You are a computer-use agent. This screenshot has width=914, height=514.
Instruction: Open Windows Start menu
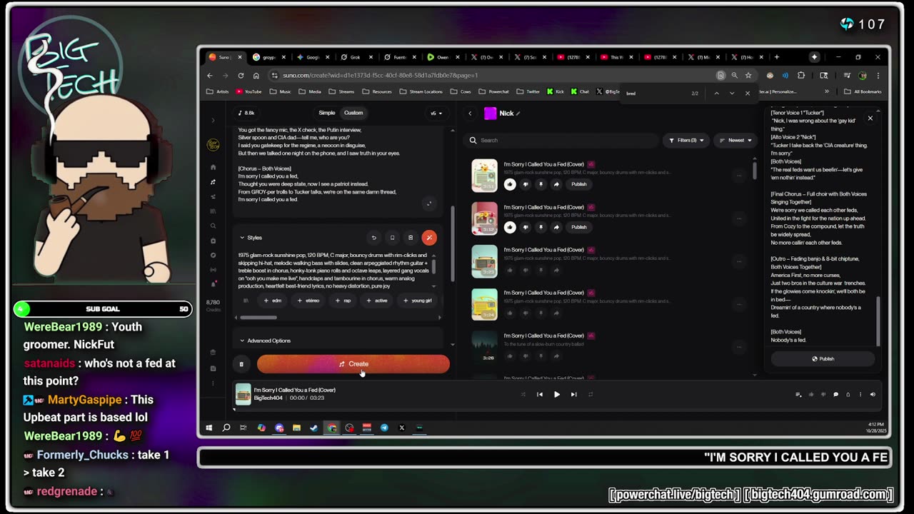pyautogui.click(x=209, y=428)
